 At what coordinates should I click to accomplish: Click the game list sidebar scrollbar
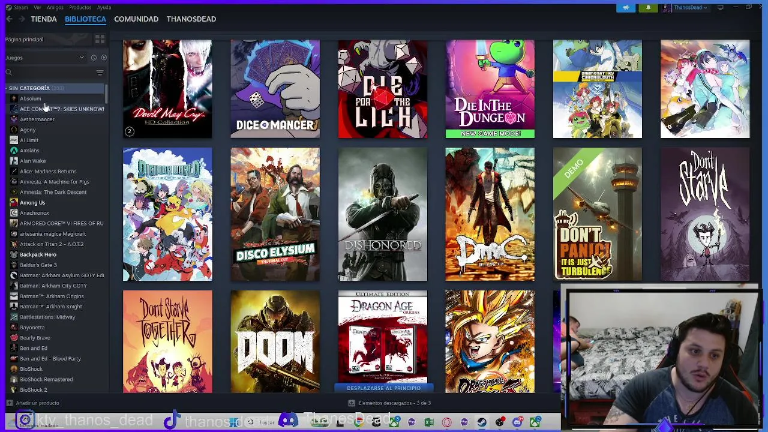click(x=106, y=94)
